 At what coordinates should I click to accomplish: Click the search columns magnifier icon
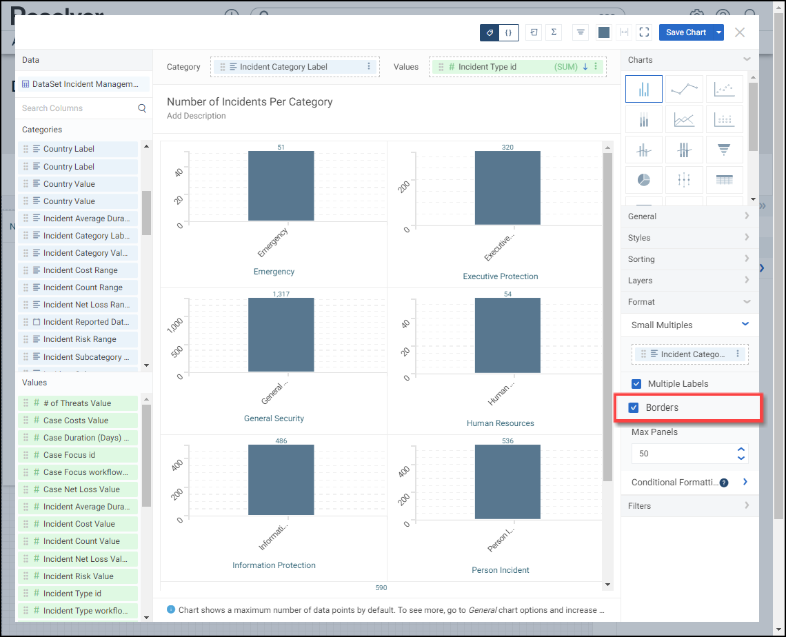142,108
